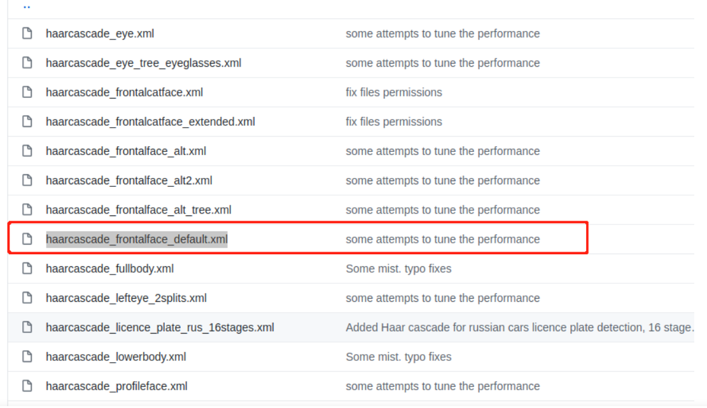Viewport: 707px width, 408px height.
Task: Click file icon beside haarcascade_frontalface_alt2.xml
Action: tap(27, 180)
